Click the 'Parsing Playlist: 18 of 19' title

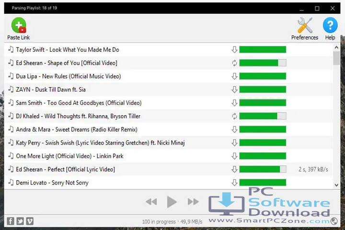point(34,8)
